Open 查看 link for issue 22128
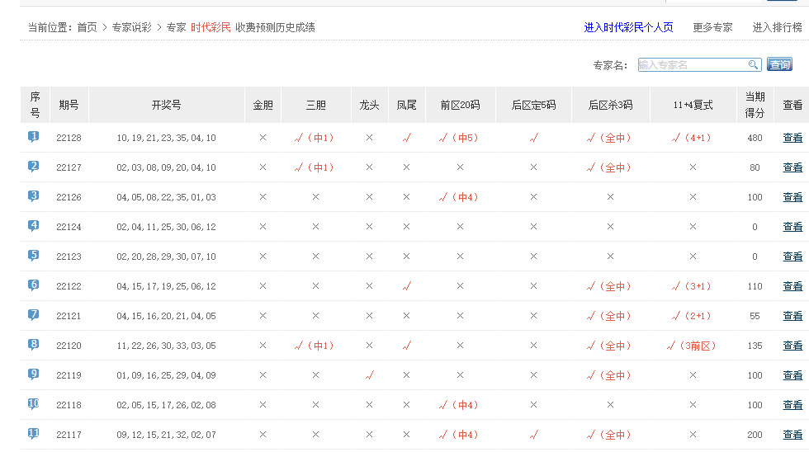This screenshot has height=452, width=809. point(792,138)
